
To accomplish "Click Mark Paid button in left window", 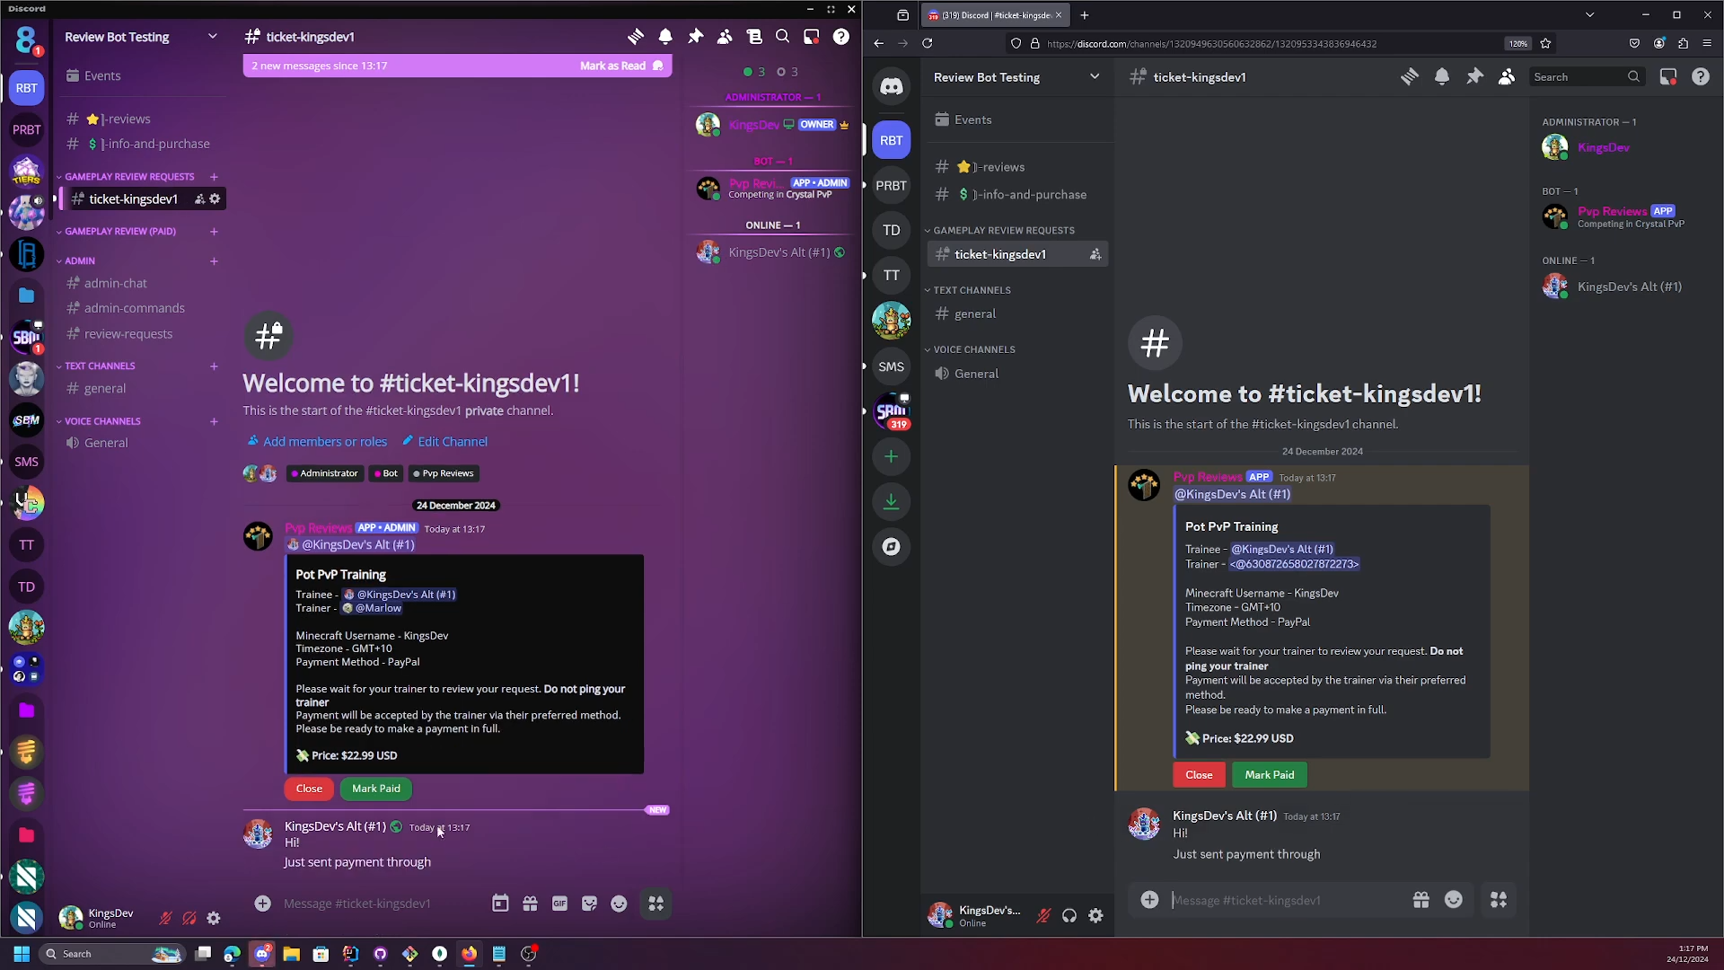I will 375,789.
